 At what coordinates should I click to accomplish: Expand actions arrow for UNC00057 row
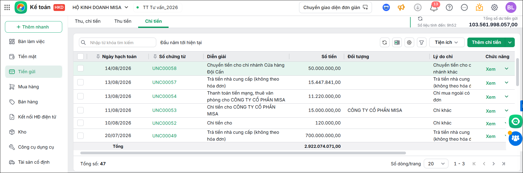tap(507, 83)
